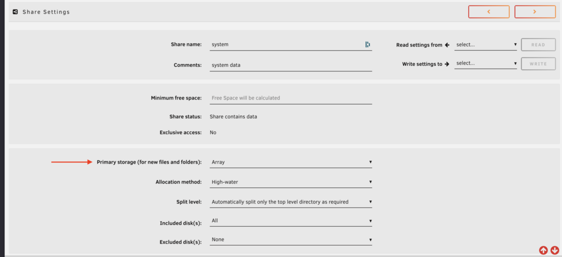Click the 'Excluded disk(s):' label
Image resolution: width=562 pixels, height=257 pixels.
180,242
